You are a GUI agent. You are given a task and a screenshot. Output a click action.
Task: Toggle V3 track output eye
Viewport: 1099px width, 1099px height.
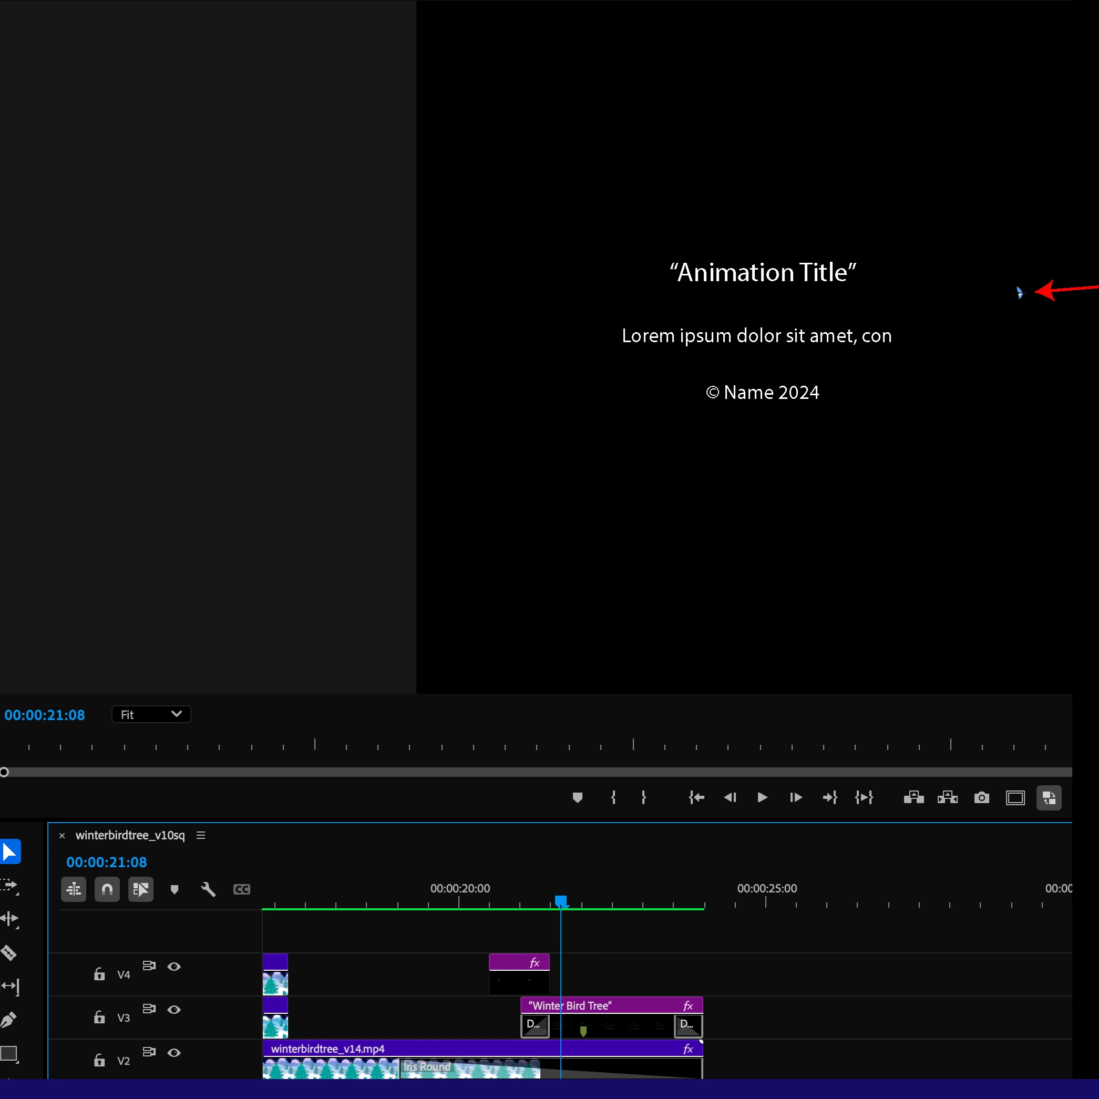(x=174, y=1010)
